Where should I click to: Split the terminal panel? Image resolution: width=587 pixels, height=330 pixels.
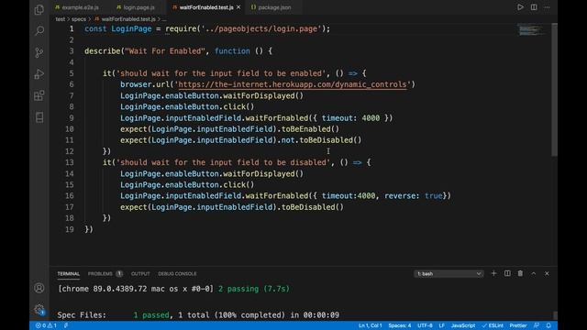(x=507, y=273)
